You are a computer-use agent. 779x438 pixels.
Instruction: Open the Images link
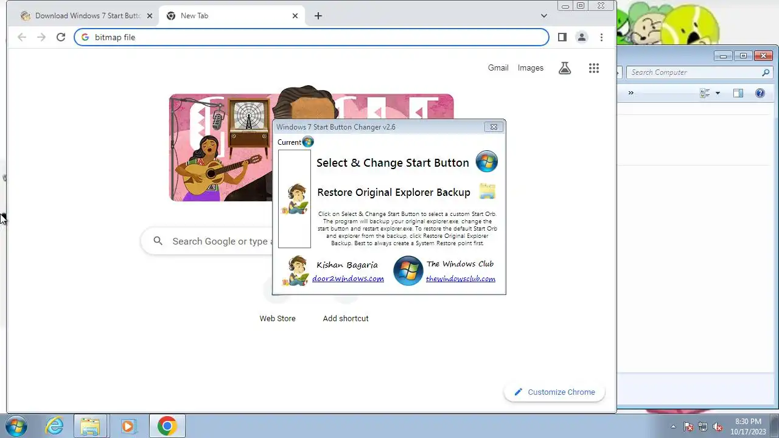point(531,68)
